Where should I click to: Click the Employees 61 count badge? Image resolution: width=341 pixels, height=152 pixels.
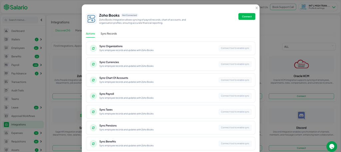(37, 48)
